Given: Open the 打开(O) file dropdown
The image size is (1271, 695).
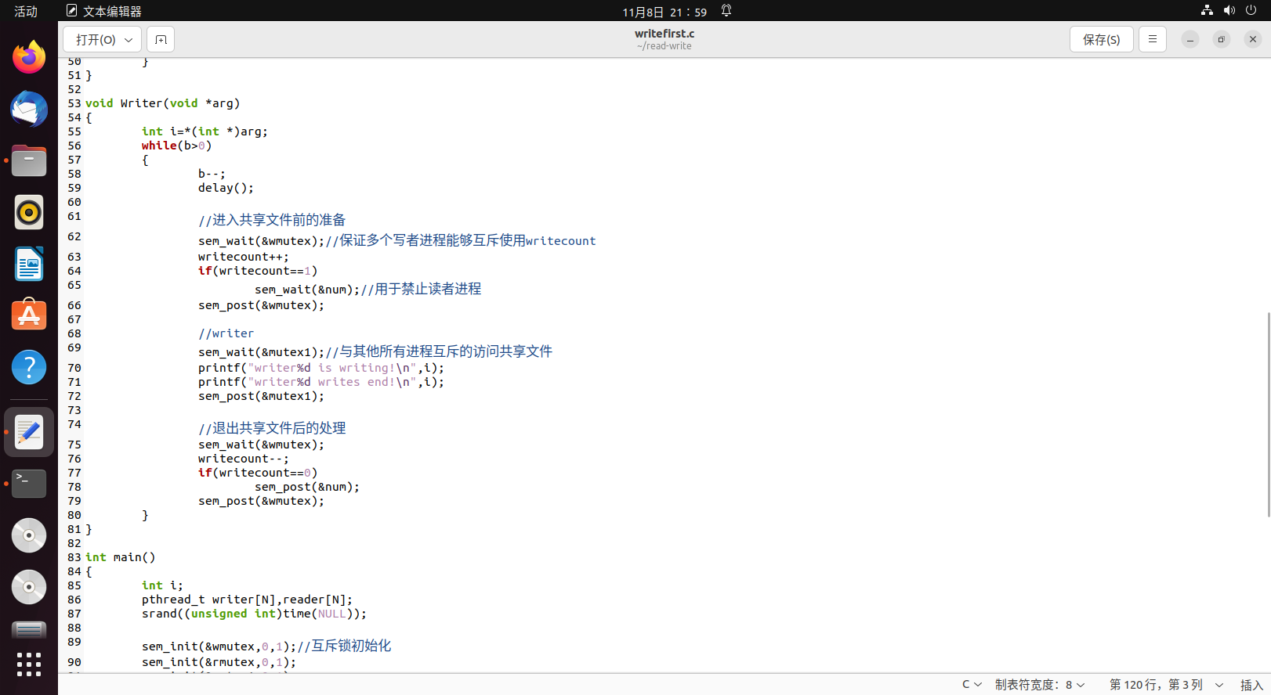Looking at the screenshot, I should pos(103,39).
